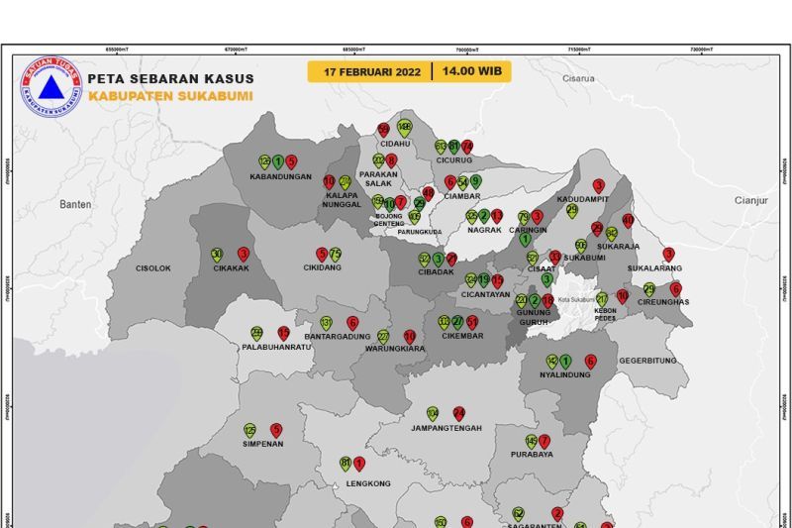Click the red marker 3 at Sukalarang

tap(669, 255)
